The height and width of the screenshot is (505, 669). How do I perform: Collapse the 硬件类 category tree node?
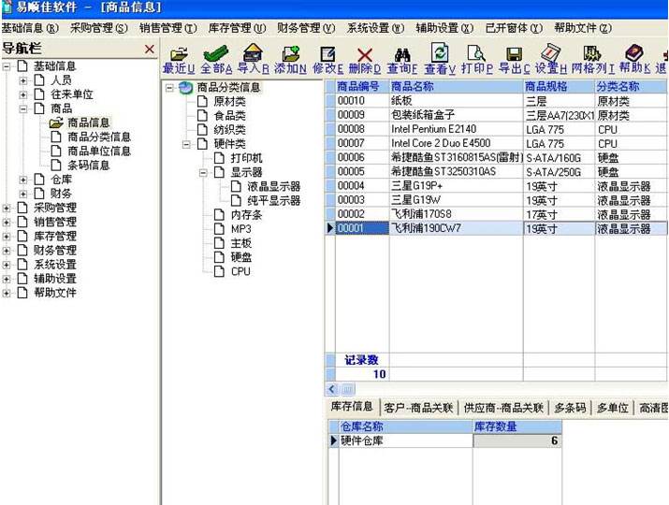pyautogui.click(x=188, y=144)
